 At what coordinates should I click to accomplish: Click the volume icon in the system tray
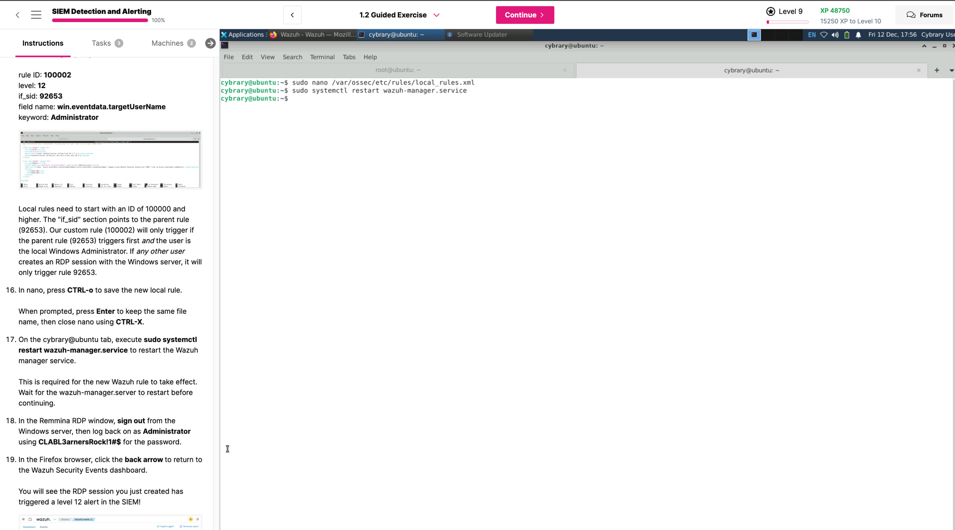[x=835, y=35]
